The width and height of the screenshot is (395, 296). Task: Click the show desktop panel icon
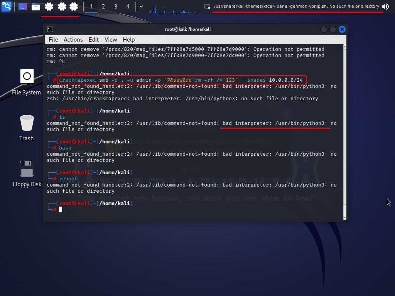23,7
